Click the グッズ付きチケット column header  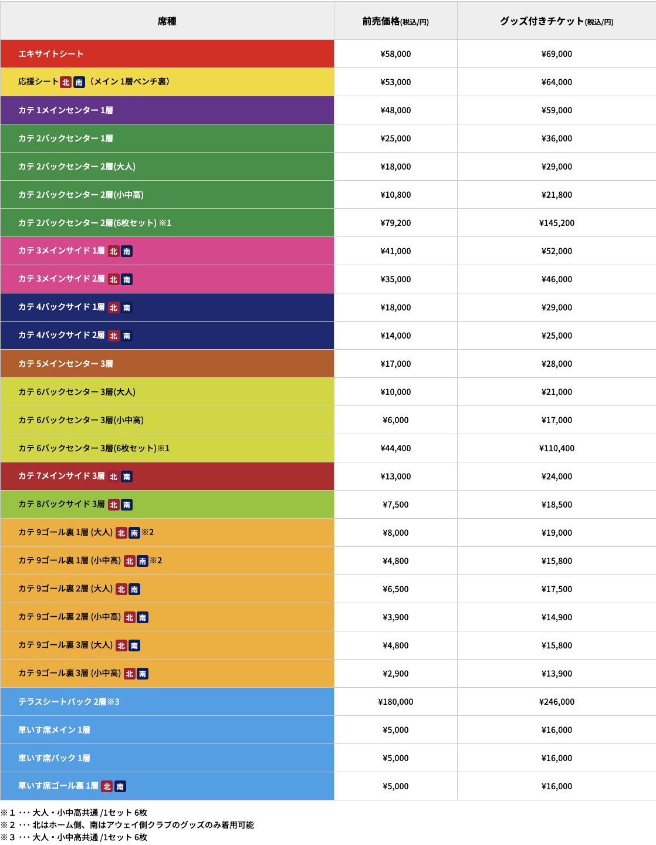556,21
